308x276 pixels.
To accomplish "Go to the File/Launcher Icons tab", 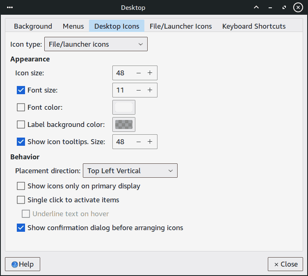I will (x=180, y=26).
